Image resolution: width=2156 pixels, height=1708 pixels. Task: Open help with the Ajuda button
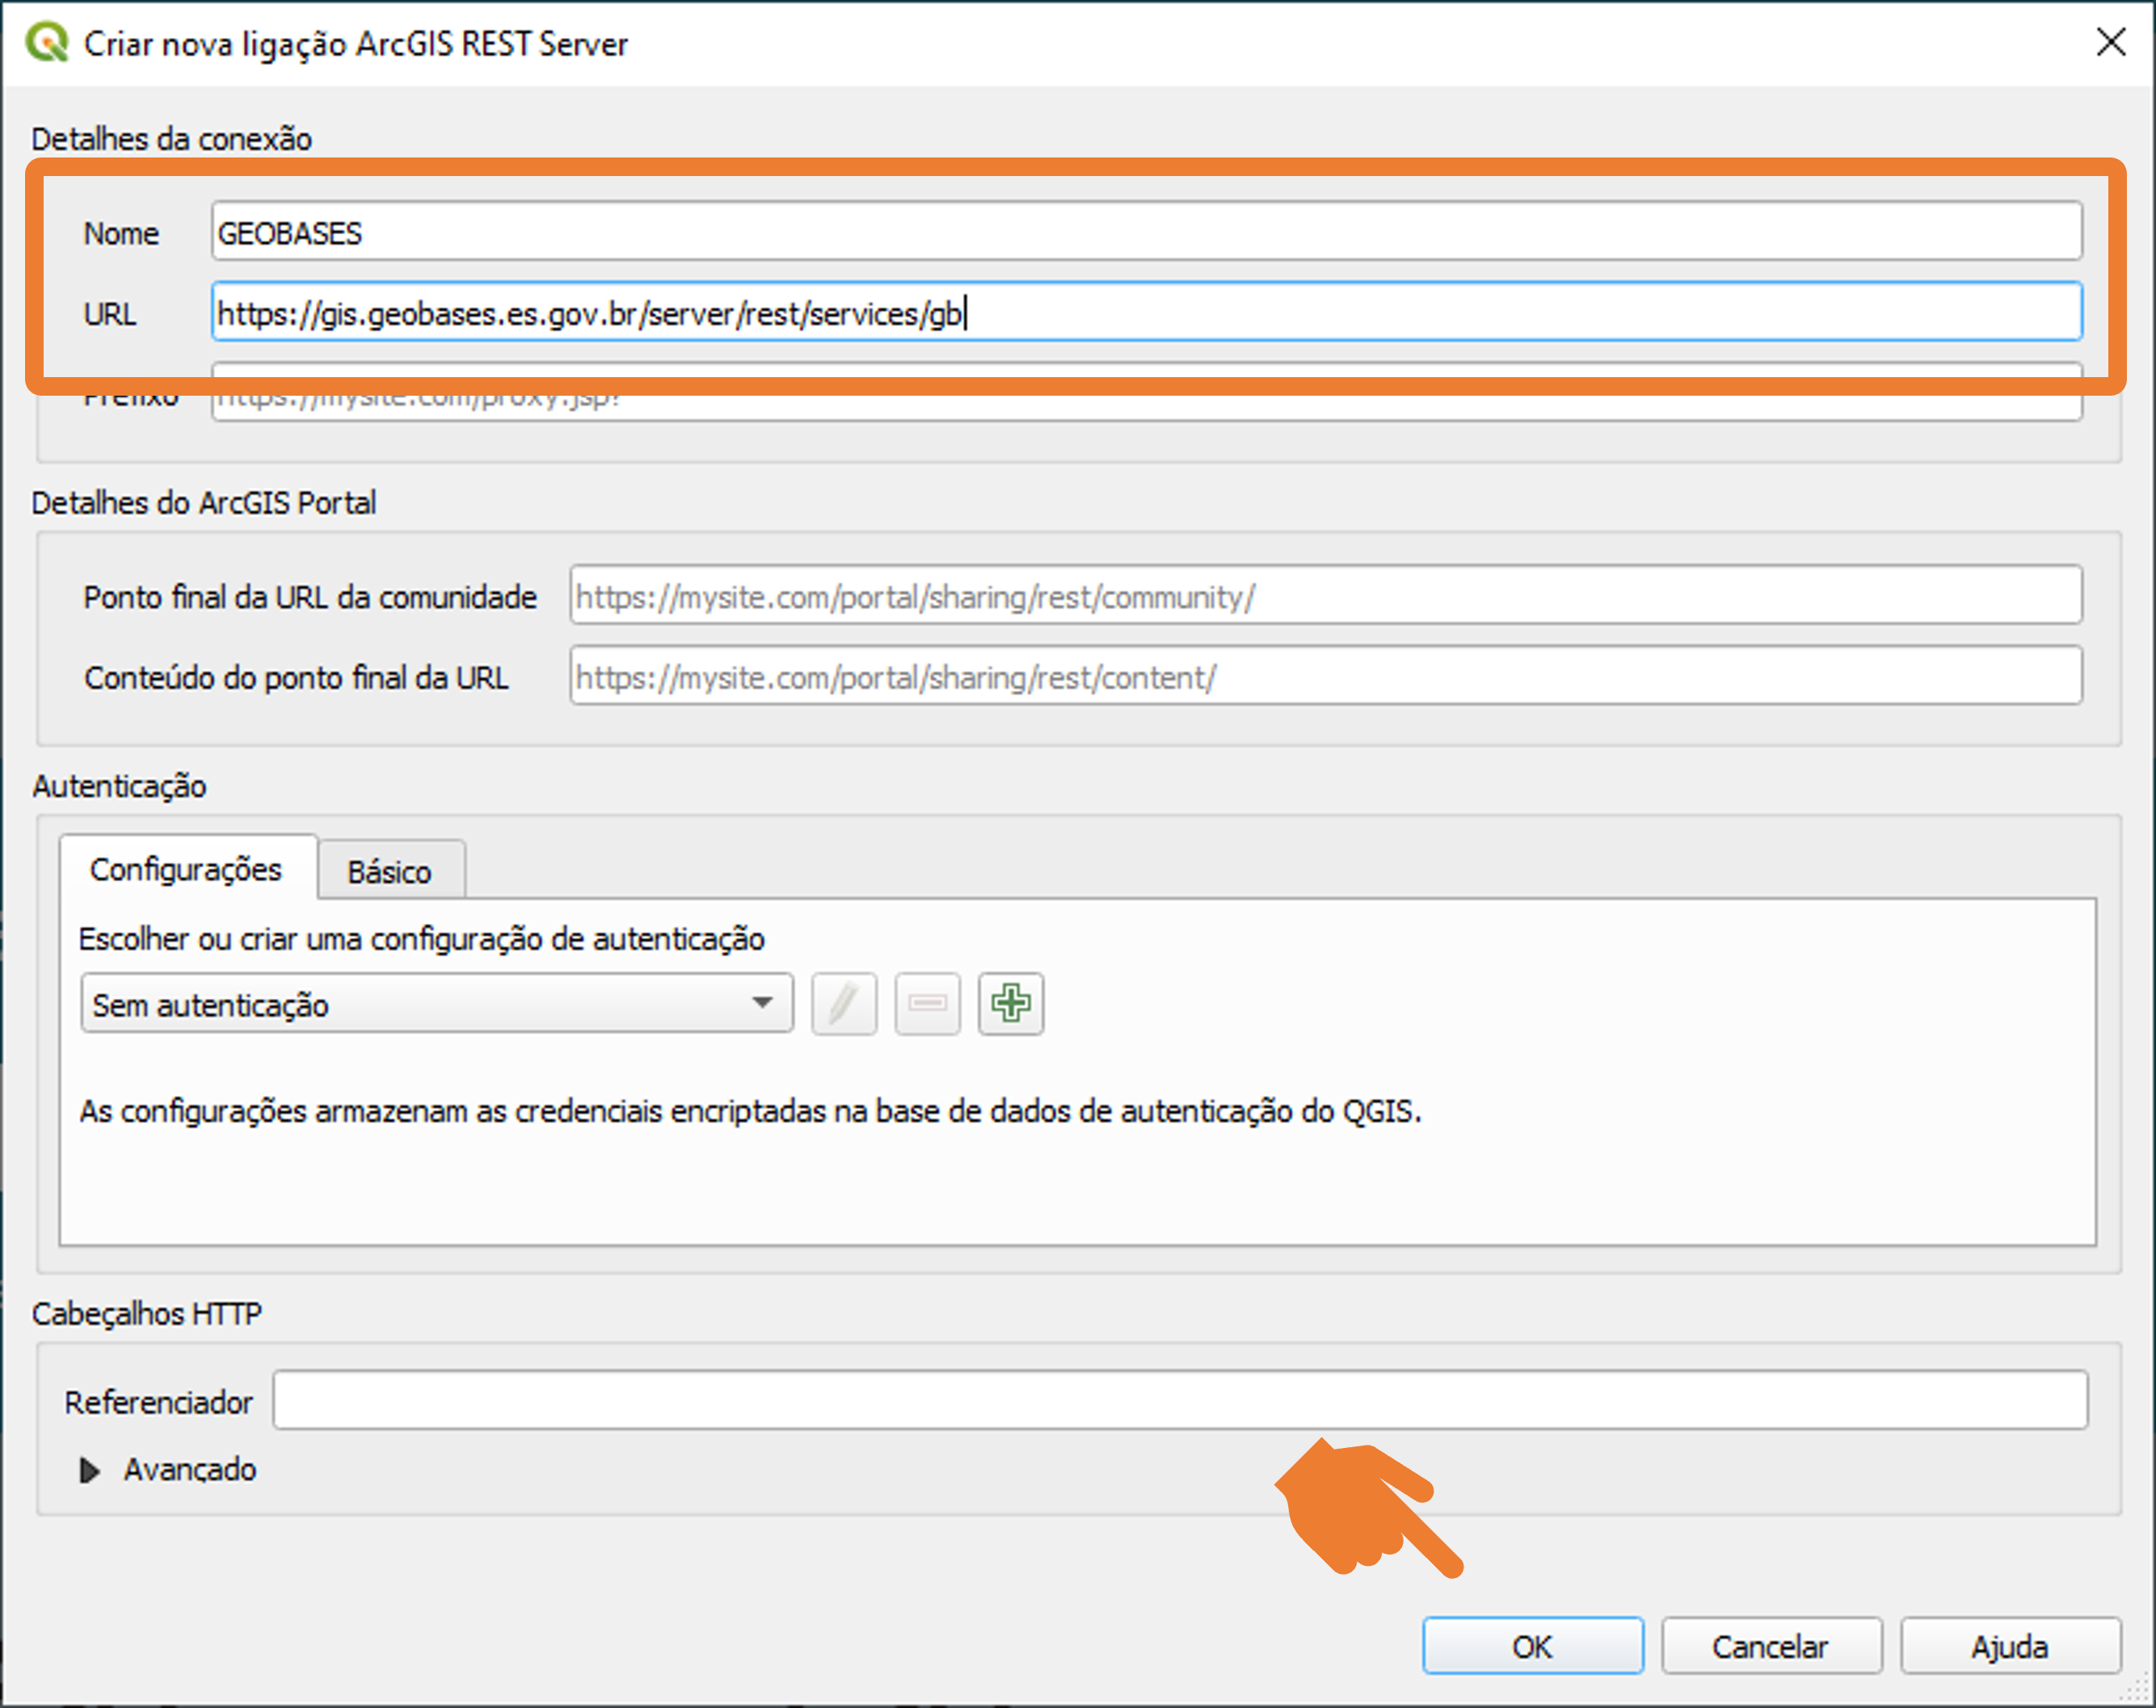tap(2009, 1646)
